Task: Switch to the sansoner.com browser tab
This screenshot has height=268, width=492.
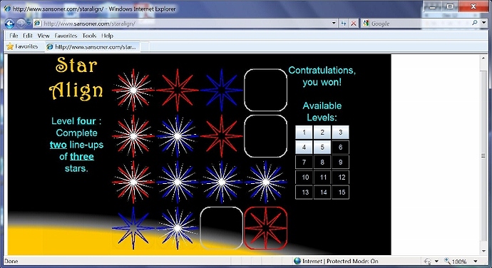Action: click(x=93, y=47)
